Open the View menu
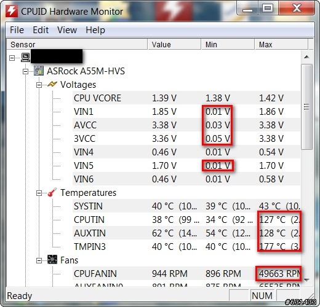This screenshot has height=307, width=320. (67, 30)
